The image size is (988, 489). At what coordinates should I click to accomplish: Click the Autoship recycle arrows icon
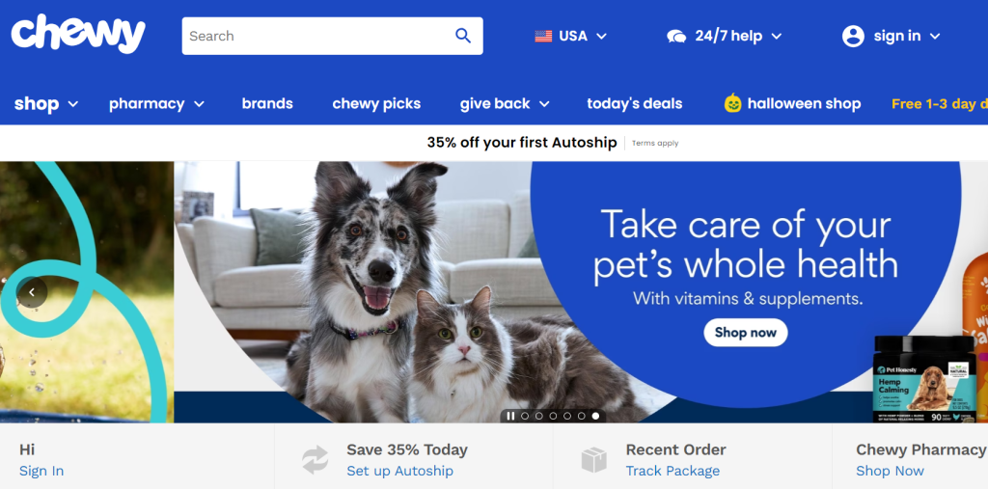[x=316, y=459]
